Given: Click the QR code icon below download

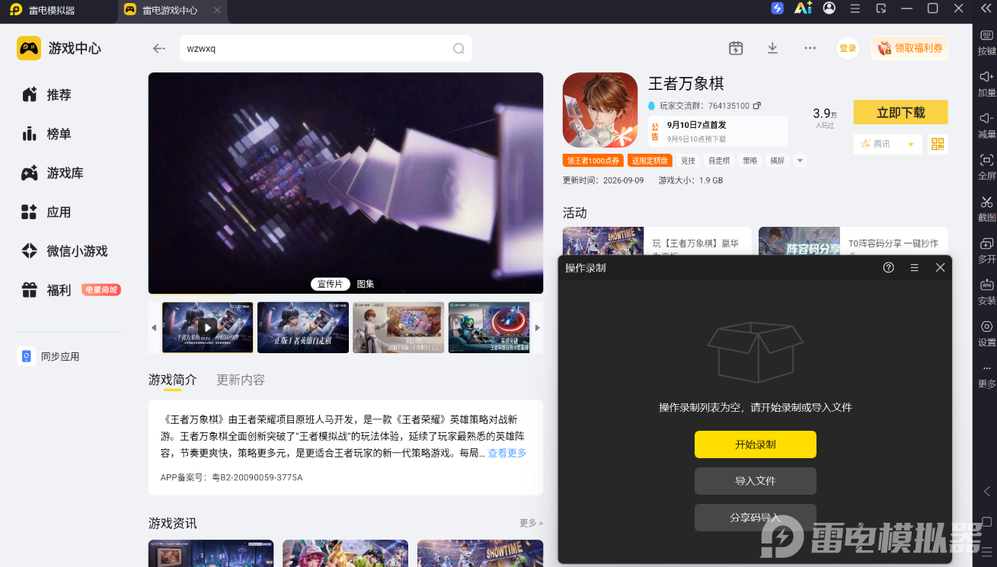Looking at the screenshot, I should pyautogui.click(x=938, y=144).
